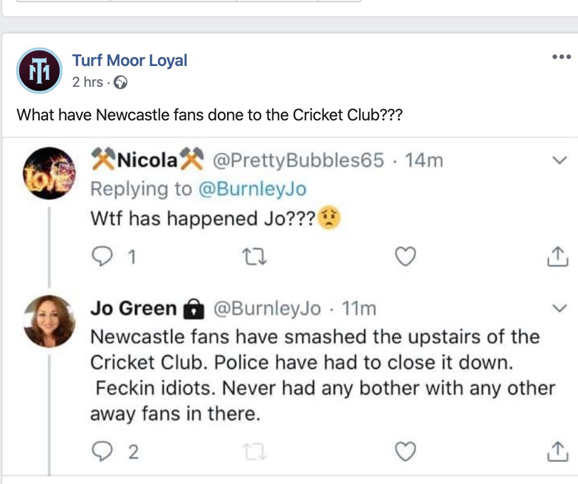Screen dimensions: 578x484
Task: Open the Turf Moor Loyal page link
Action: [130, 61]
